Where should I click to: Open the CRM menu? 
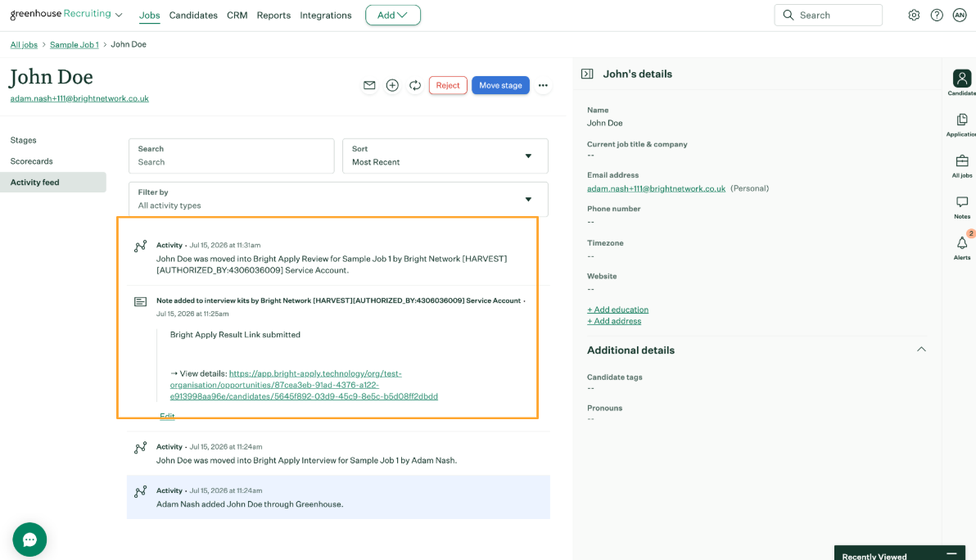coord(237,15)
